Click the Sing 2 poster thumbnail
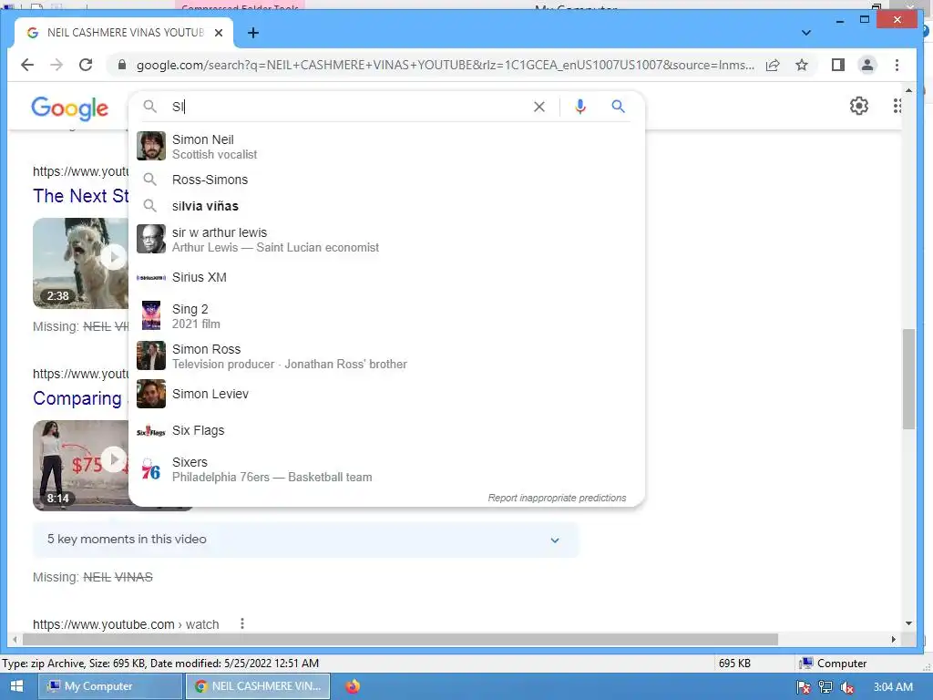Viewport: 933px width, 700px height. [x=151, y=315]
